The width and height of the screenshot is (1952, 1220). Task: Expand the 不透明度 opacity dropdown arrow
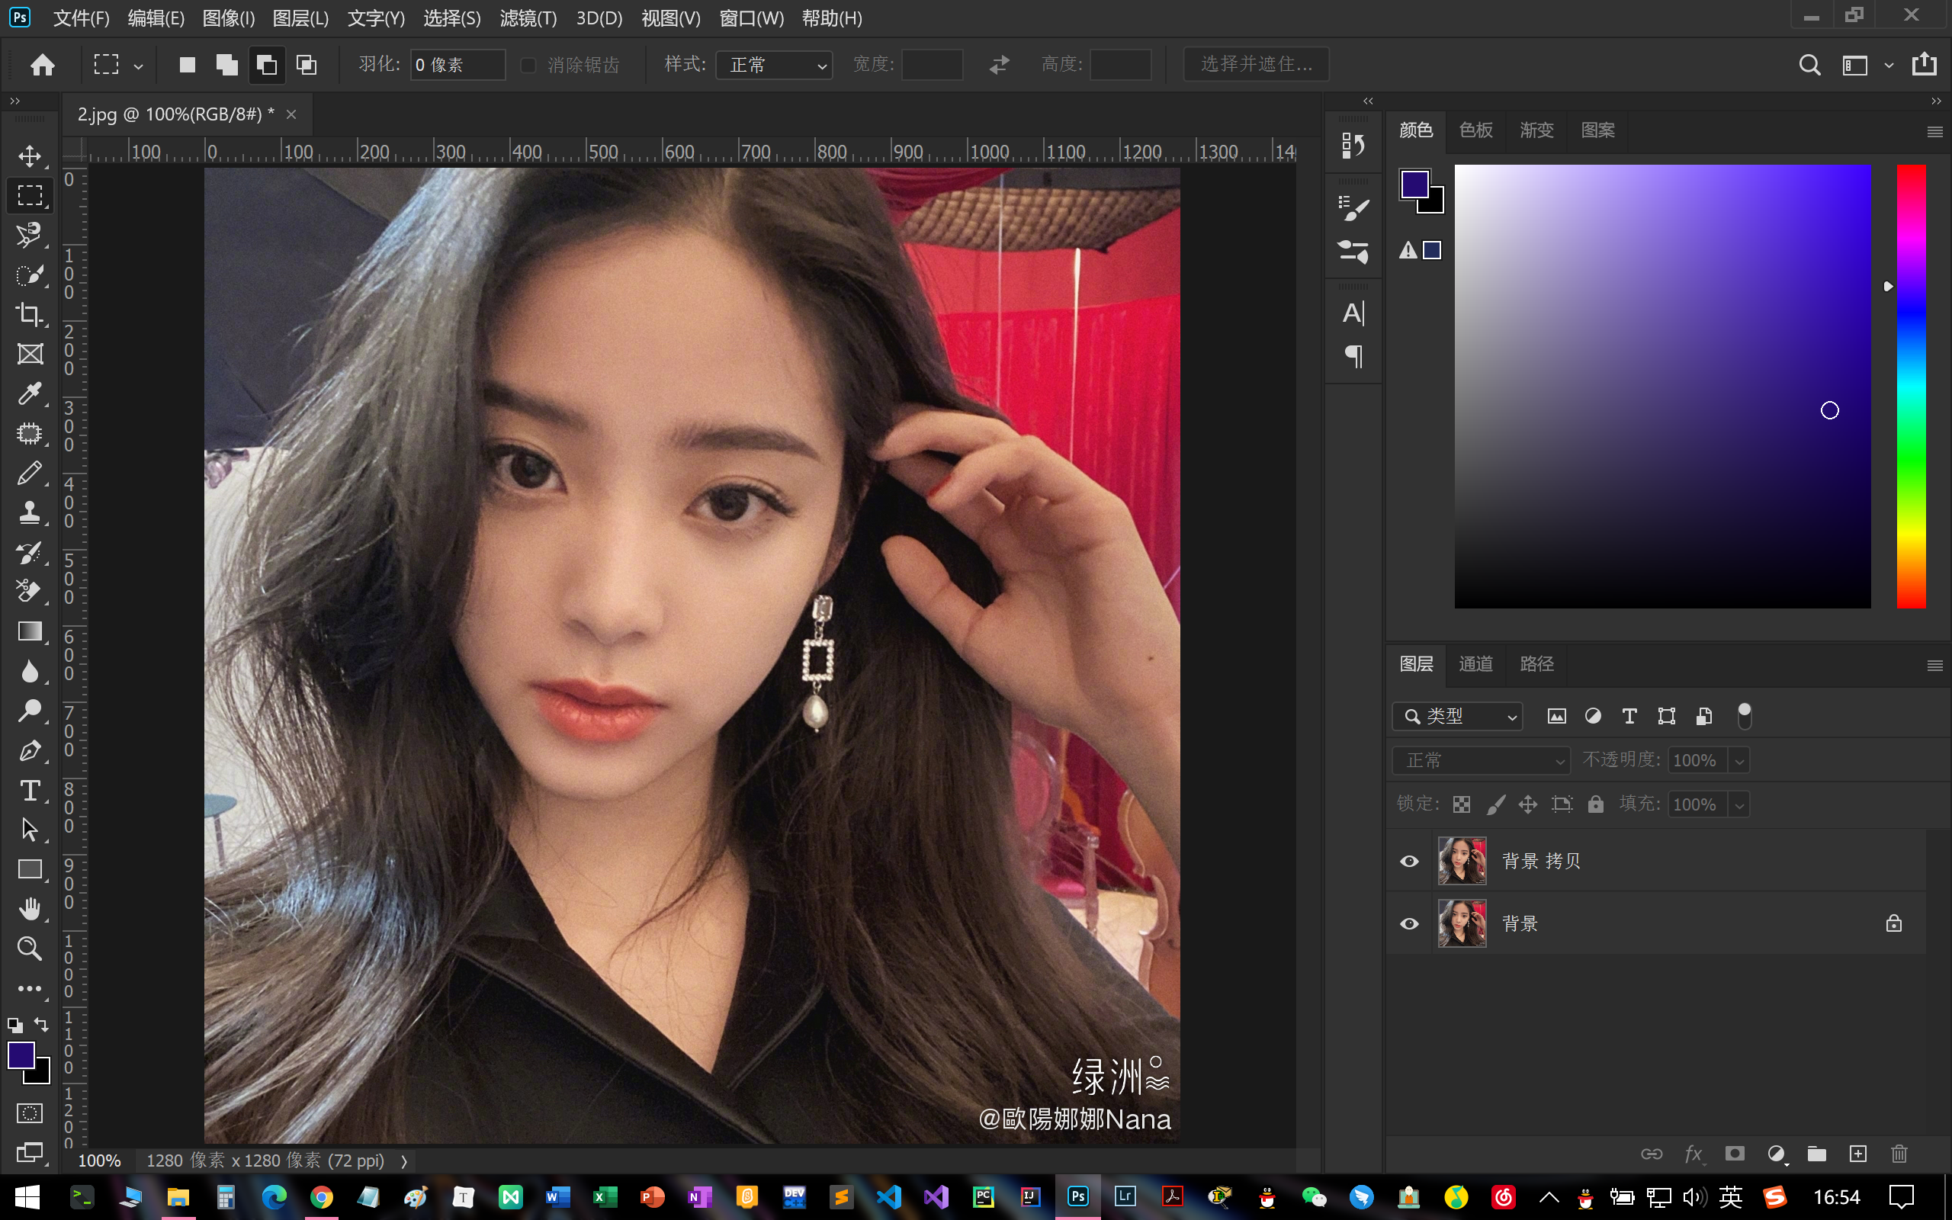point(1739,760)
